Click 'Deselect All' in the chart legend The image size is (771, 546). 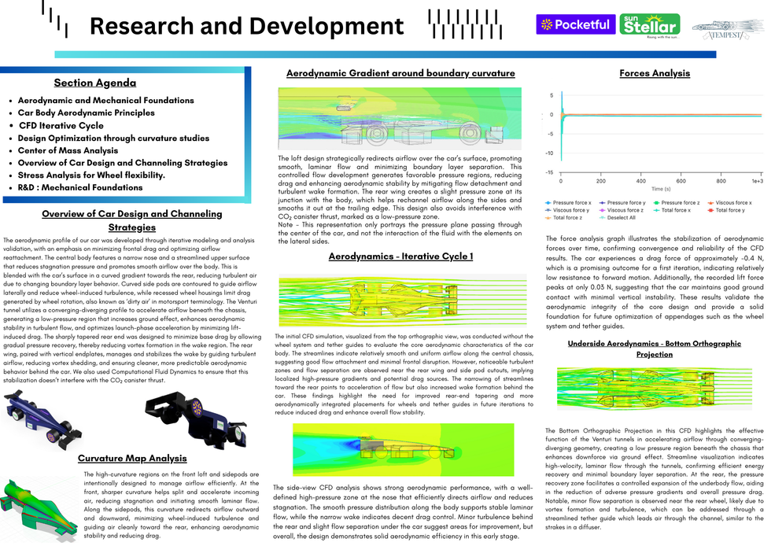617,217
